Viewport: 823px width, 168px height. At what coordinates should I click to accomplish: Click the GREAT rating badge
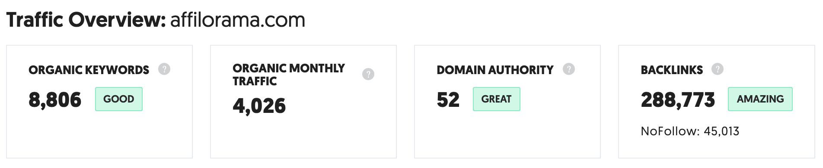496,99
